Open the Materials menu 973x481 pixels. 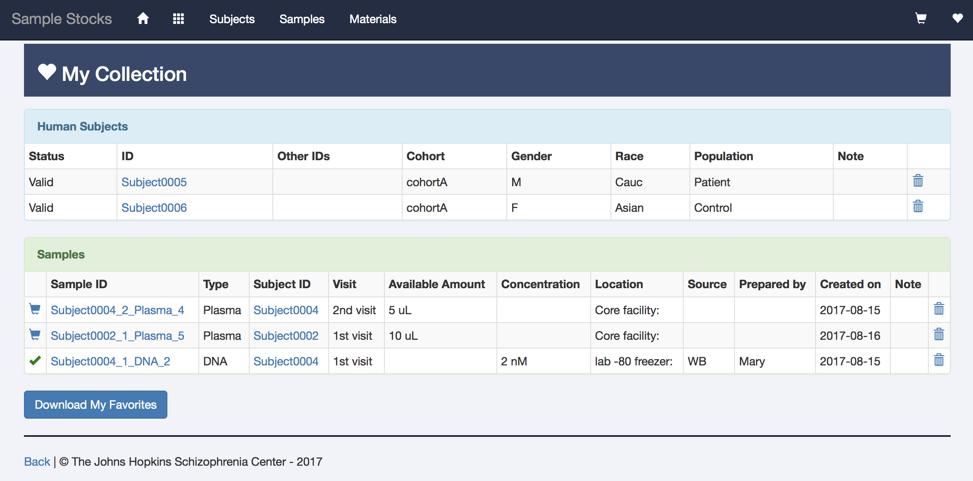373,19
